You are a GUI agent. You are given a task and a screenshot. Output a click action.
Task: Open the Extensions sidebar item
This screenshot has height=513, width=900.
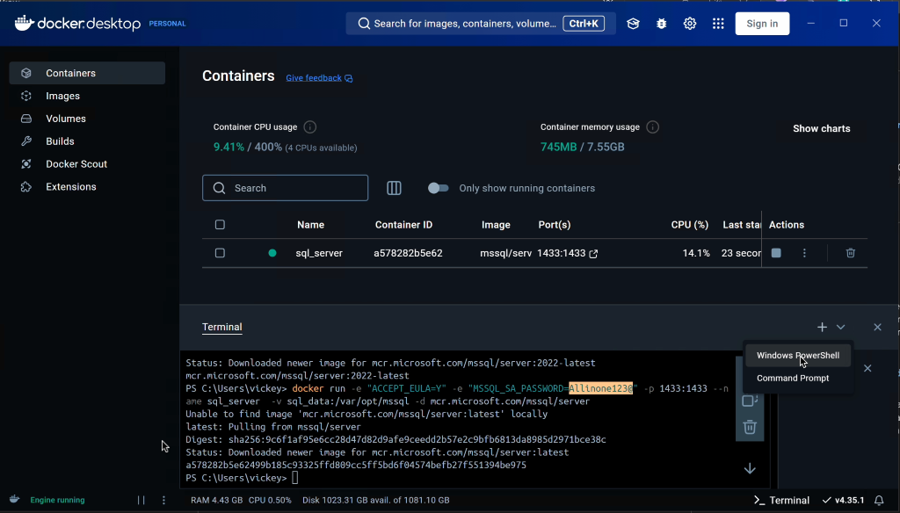(x=87, y=186)
